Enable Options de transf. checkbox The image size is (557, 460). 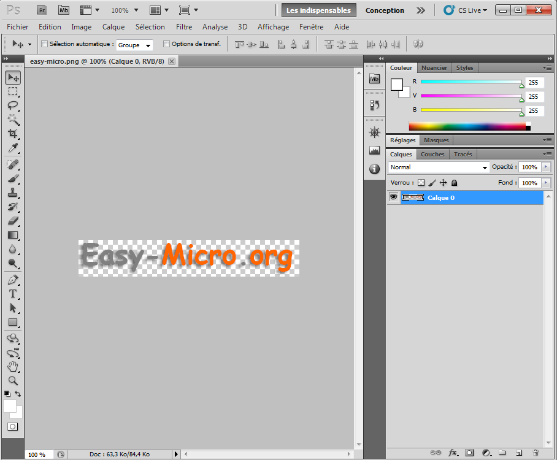point(166,44)
